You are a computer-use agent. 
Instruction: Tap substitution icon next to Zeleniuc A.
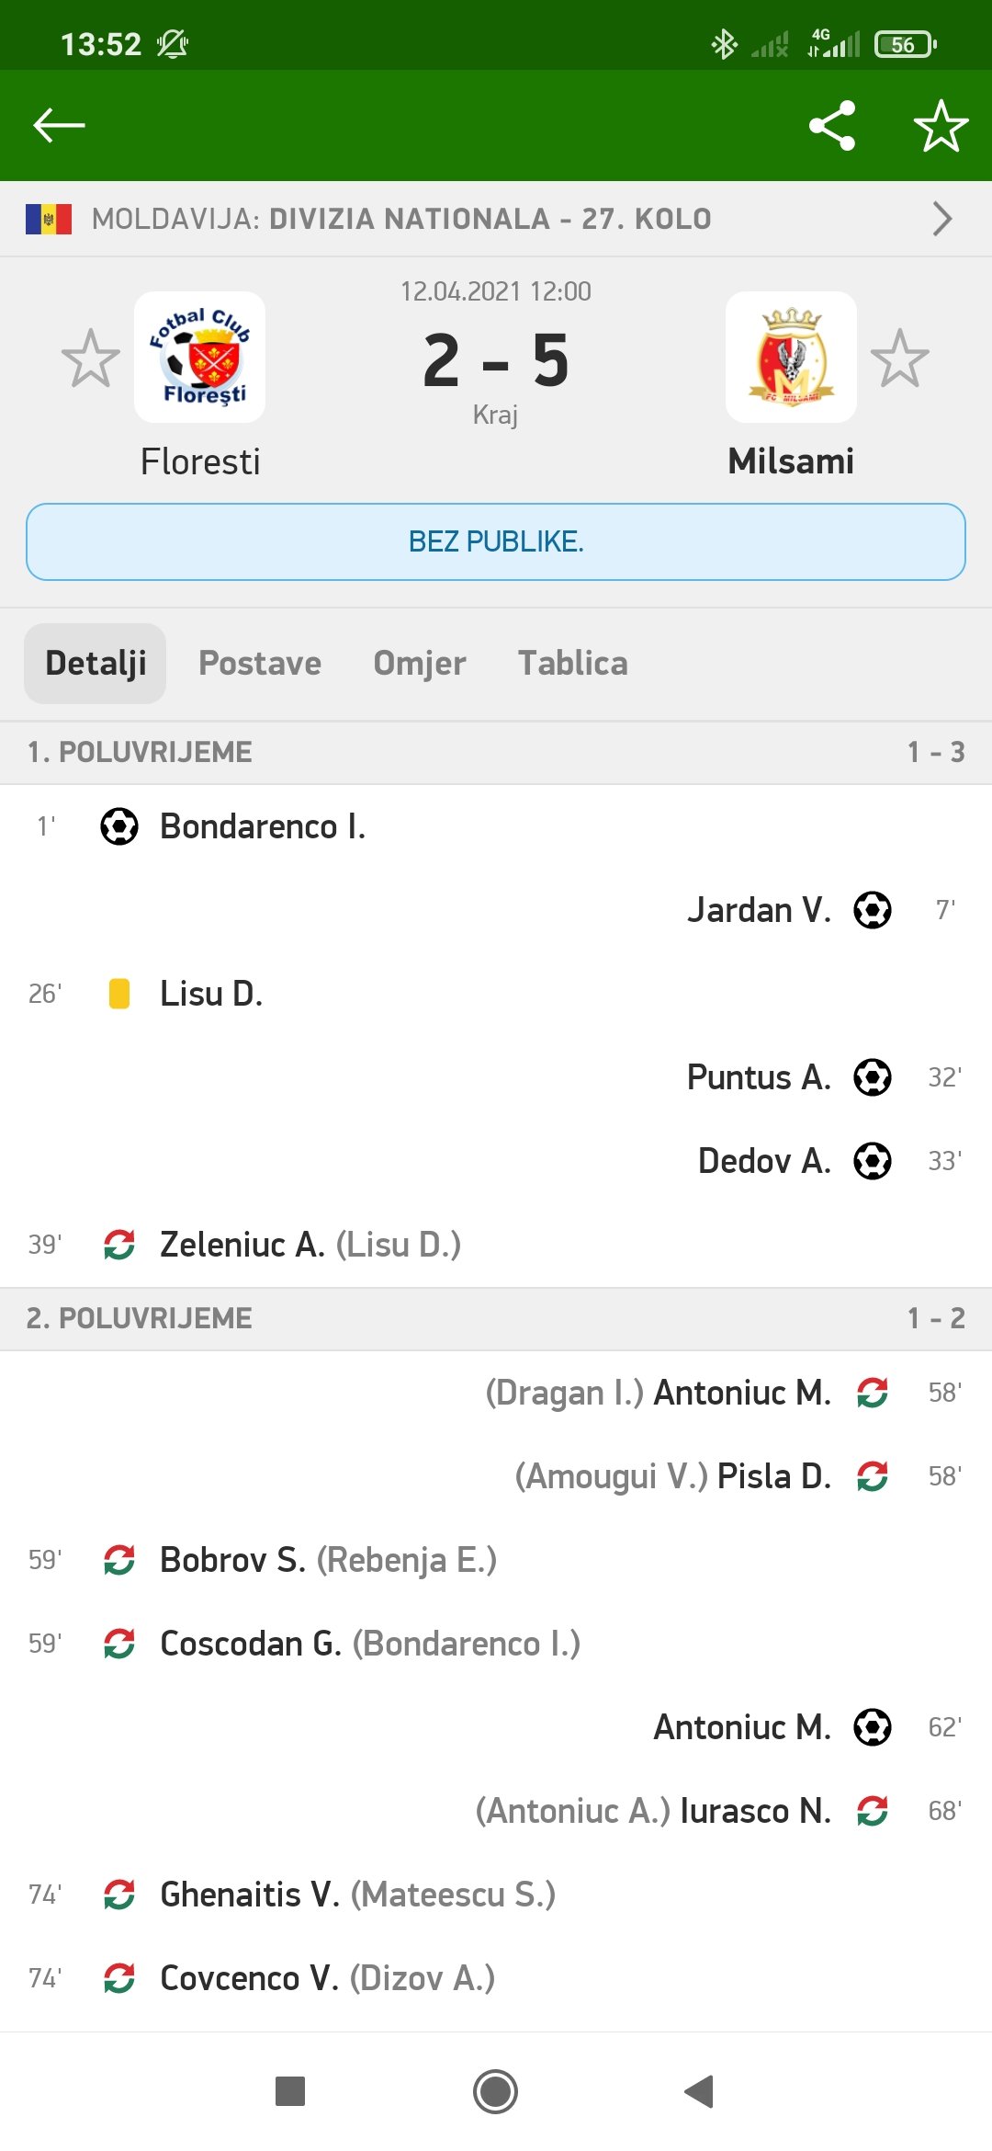[x=119, y=1245]
